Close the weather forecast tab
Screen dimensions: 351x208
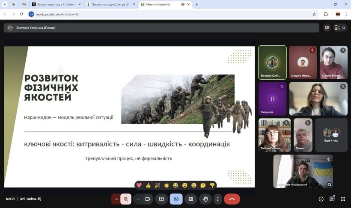(x=134, y=4)
